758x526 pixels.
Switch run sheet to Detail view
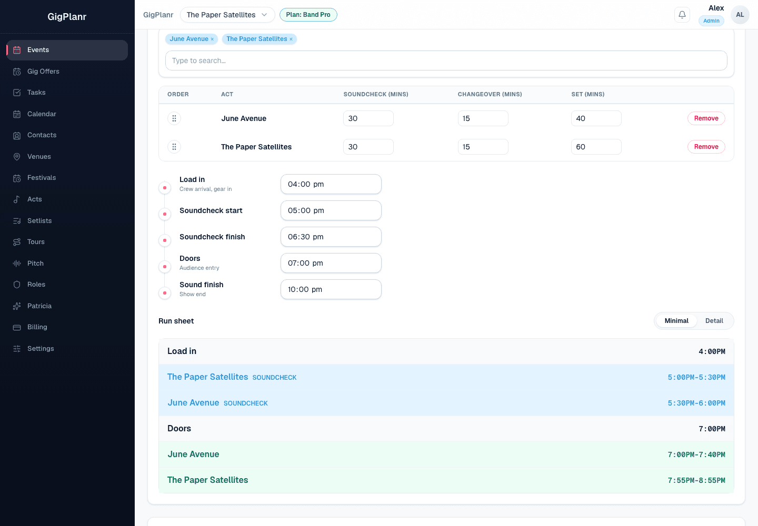click(x=714, y=321)
